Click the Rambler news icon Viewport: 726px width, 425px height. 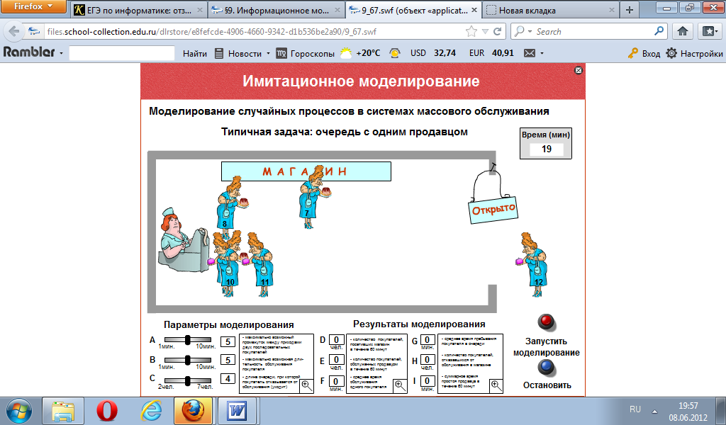(219, 53)
